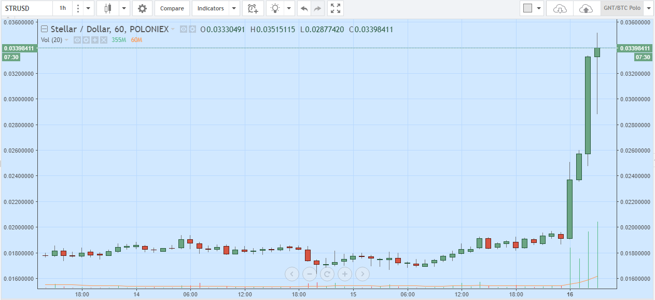Zoom in using the chart plus button
The image size is (655, 300).
click(x=344, y=274)
